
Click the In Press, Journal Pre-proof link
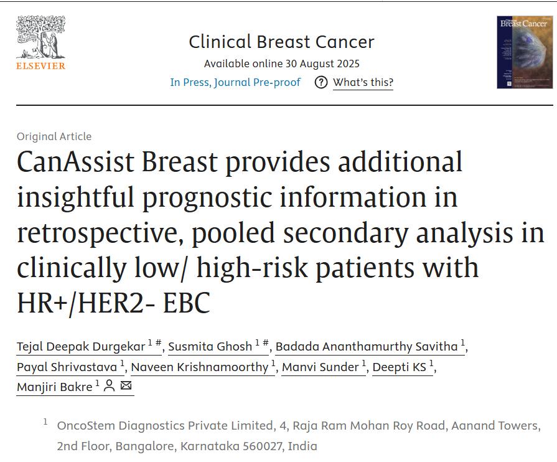coord(235,82)
